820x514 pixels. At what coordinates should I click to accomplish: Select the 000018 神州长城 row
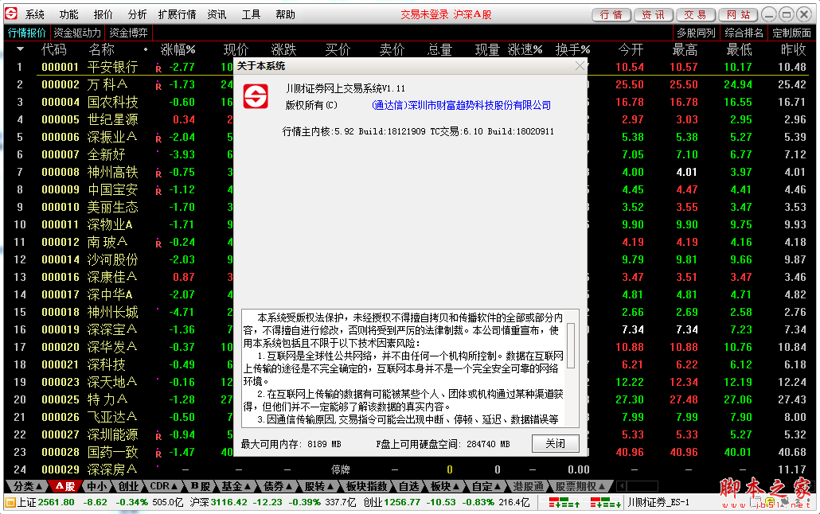click(410, 312)
